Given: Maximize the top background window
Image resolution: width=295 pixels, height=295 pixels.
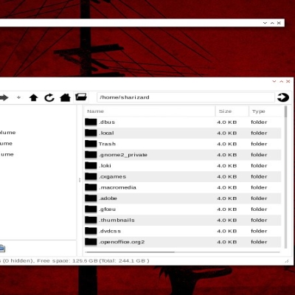Looking at the screenshot, I should (x=272, y=23).
